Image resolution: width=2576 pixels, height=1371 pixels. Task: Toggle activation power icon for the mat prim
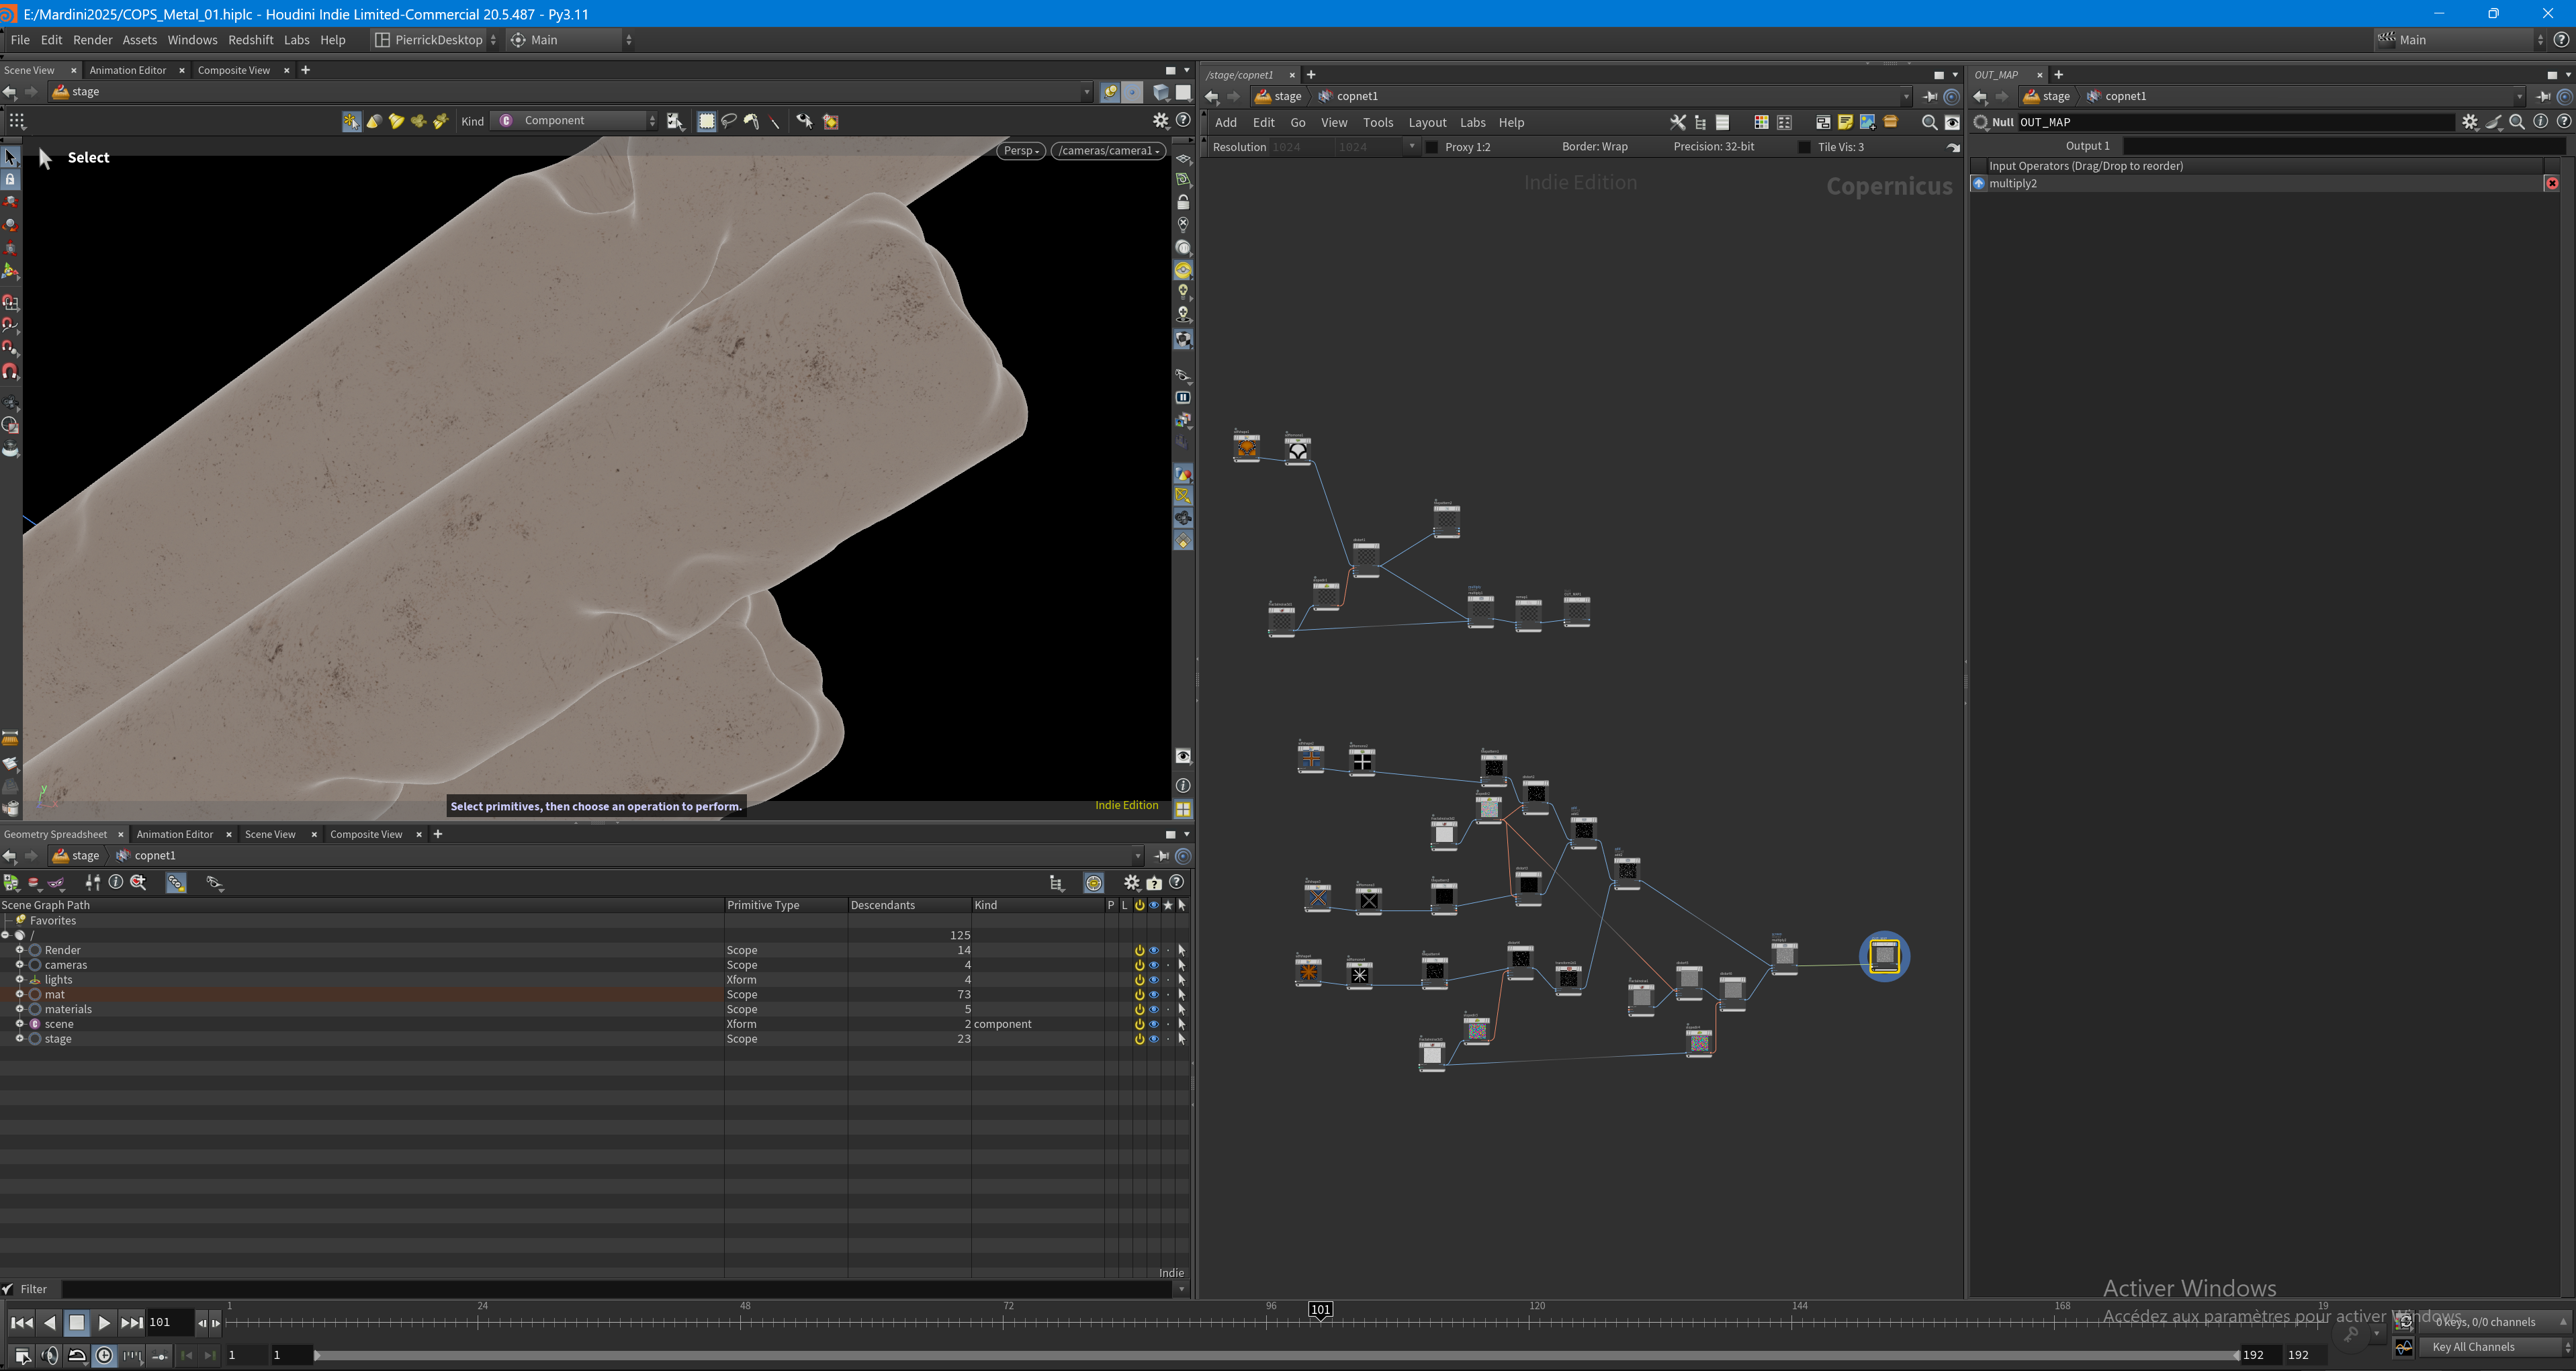click(1139, 995)
